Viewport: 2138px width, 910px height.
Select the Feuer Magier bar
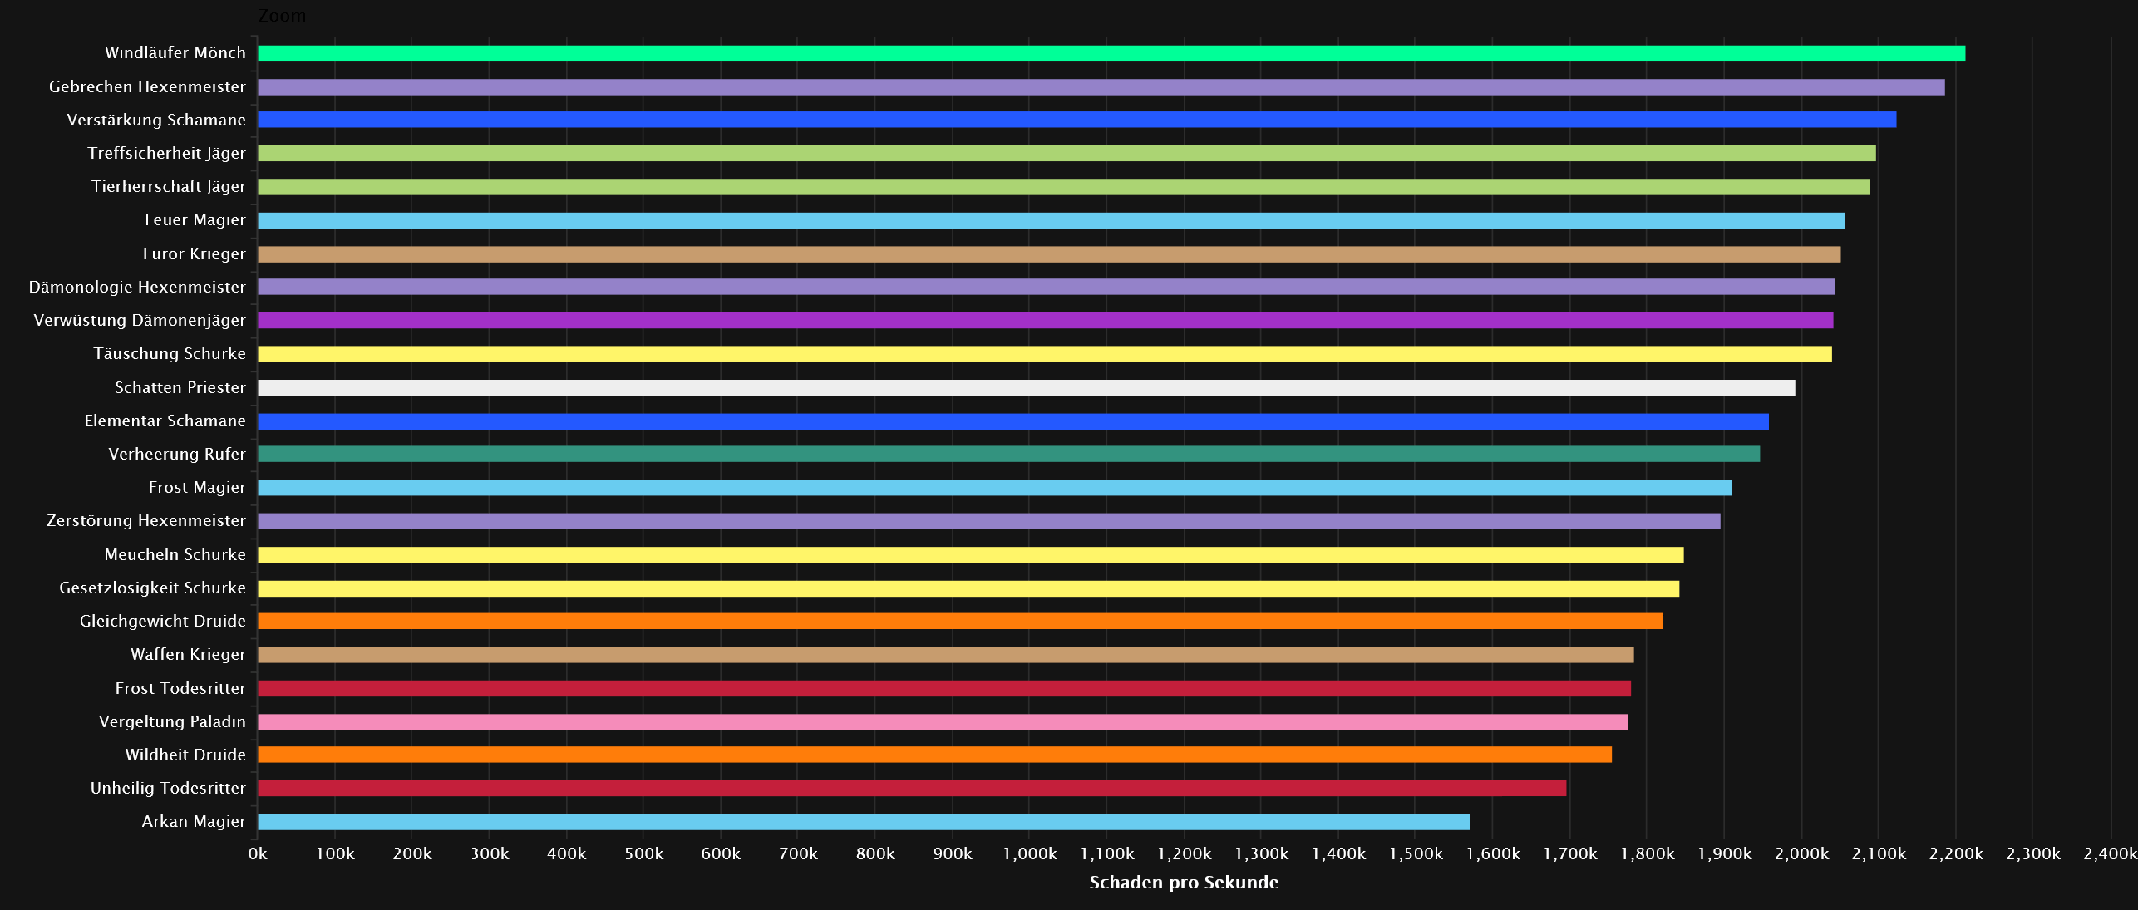tap(1052, 220)
